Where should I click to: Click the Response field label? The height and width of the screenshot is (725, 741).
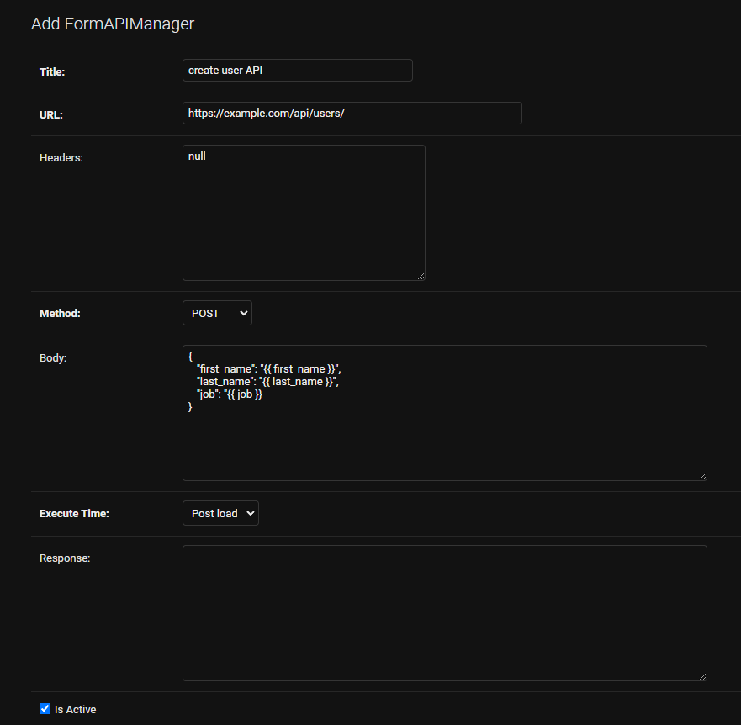(65, 558)
